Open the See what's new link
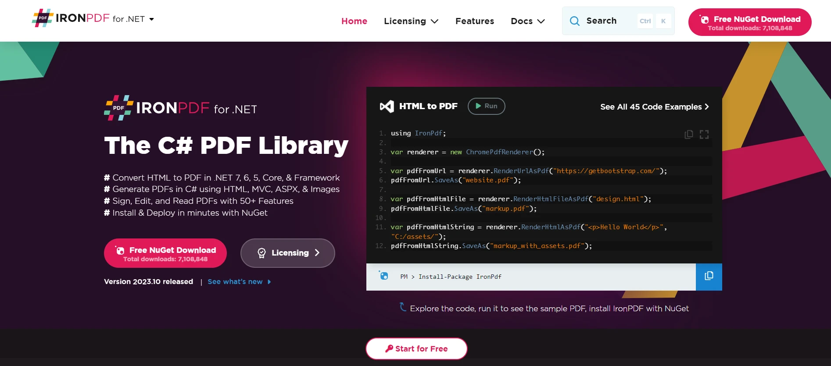Screen dimensions: 831x366 239,282
